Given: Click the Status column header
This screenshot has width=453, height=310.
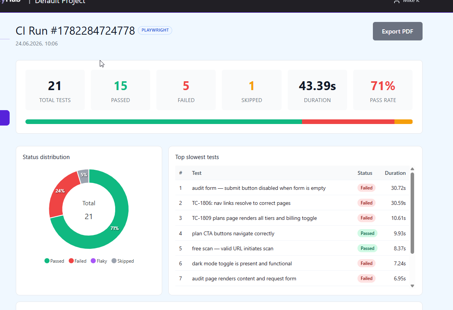Looking at the screenshot, I should [x=365, y=173].
